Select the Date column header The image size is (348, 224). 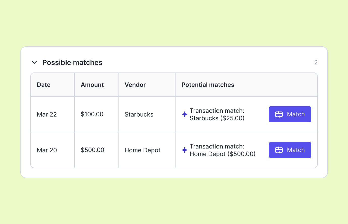tap(44, 85)
